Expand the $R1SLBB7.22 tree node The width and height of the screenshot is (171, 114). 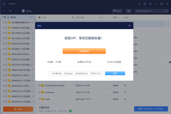point(4,38)
